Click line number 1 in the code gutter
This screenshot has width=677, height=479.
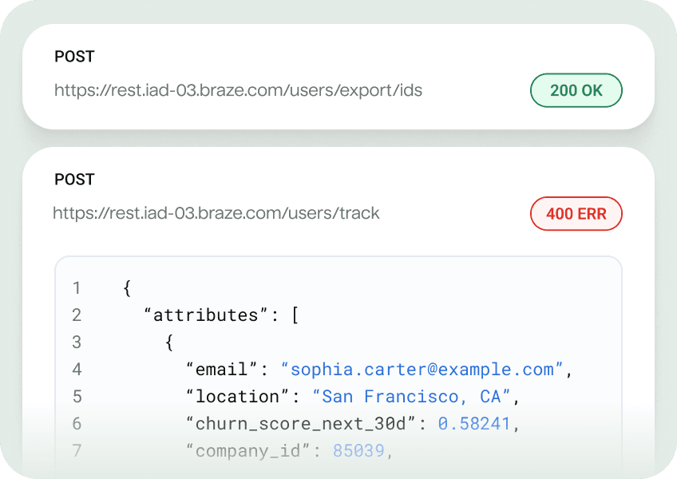tap(77, 288)
